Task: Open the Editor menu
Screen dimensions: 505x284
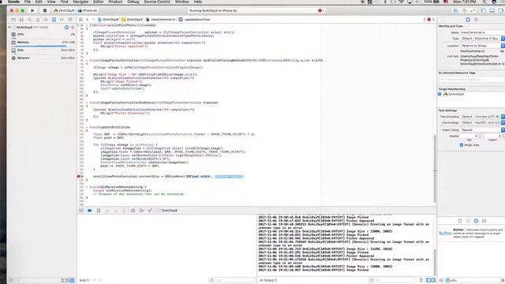Action: pos(98,2)
